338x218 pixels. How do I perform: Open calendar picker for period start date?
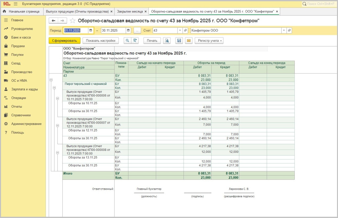91,30
